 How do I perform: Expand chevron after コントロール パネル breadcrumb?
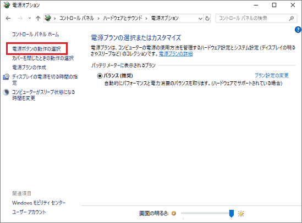(x=98, y=19)
